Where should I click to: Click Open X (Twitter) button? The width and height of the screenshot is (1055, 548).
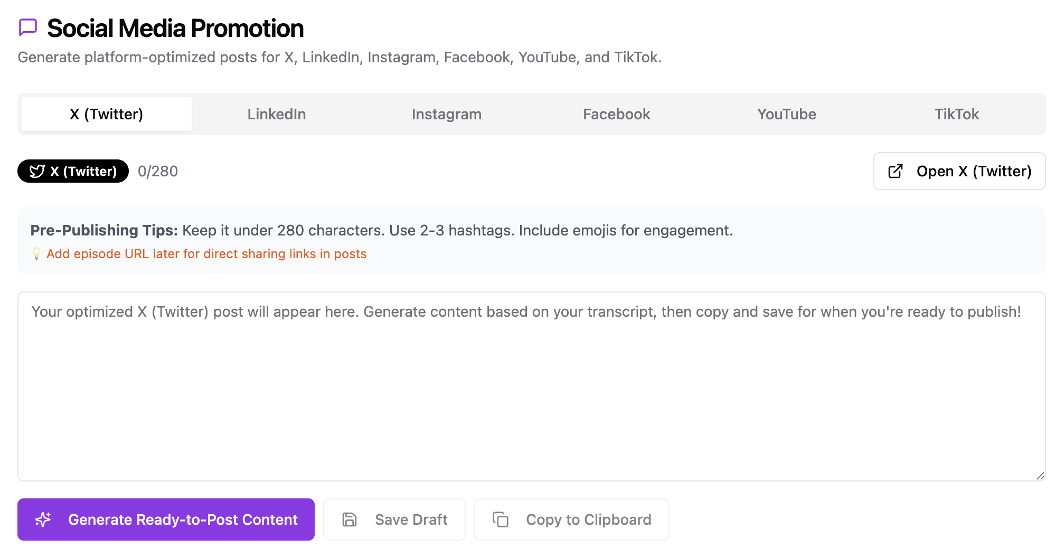[959, 171]
